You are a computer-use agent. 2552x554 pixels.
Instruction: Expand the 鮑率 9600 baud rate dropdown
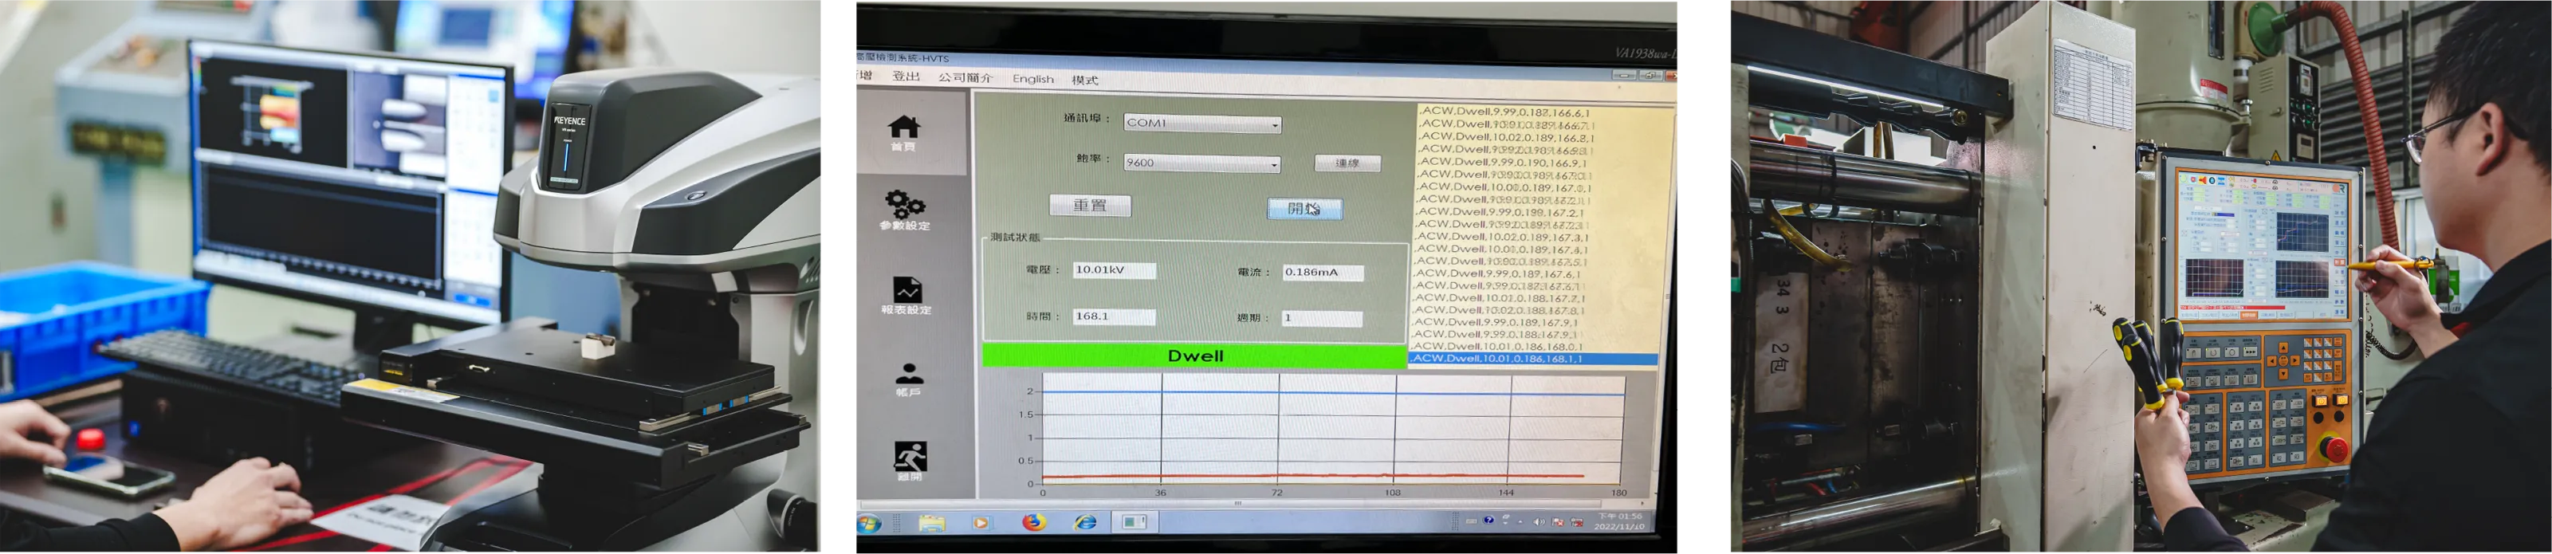point(1274,164)
